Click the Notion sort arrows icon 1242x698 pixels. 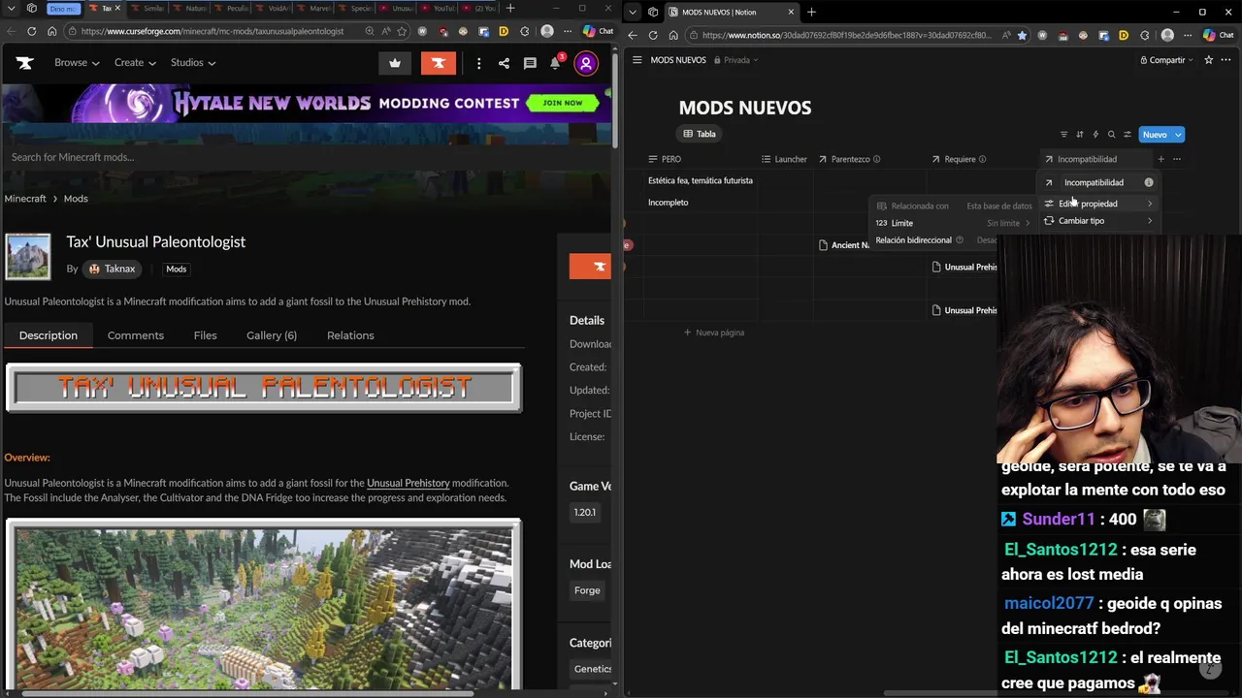tap(1079, 135)
